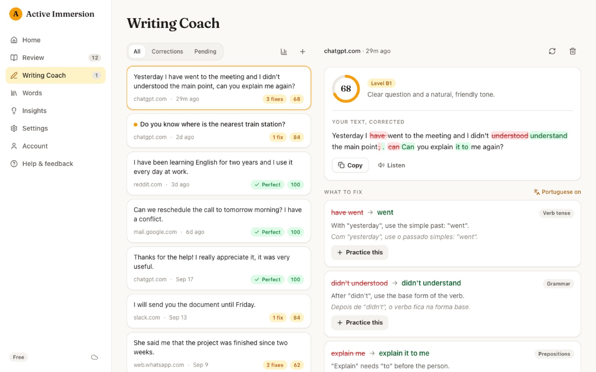
Task: Copy the corrected text
Action: coord(350,165)
